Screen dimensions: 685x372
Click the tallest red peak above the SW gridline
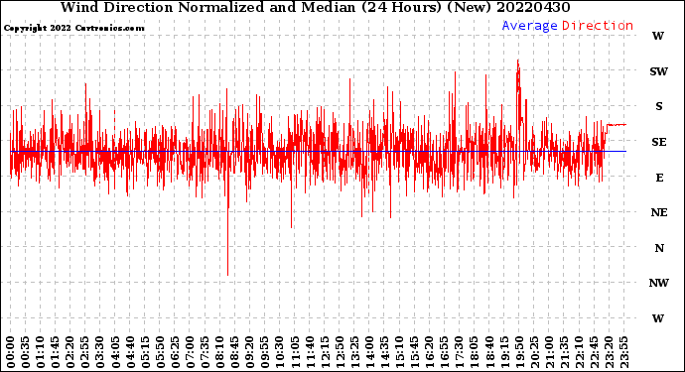click(x=518, y=74)
